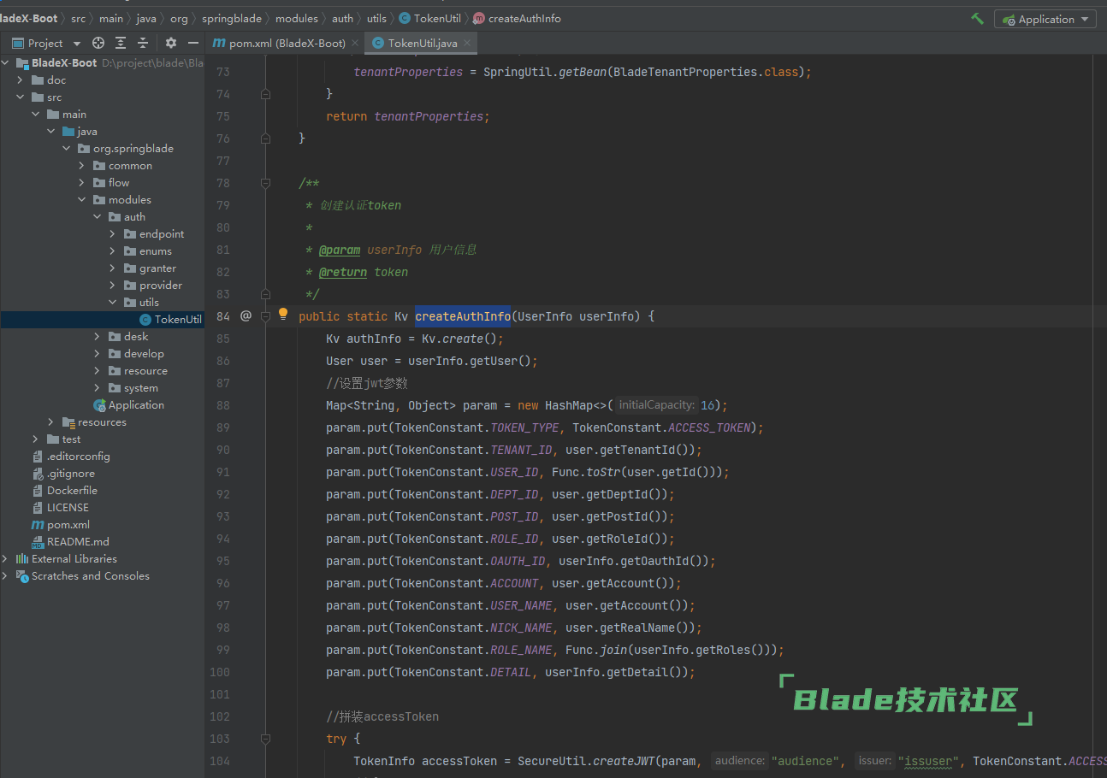Expand the External Libraries node arrow

tap(5, 559)
